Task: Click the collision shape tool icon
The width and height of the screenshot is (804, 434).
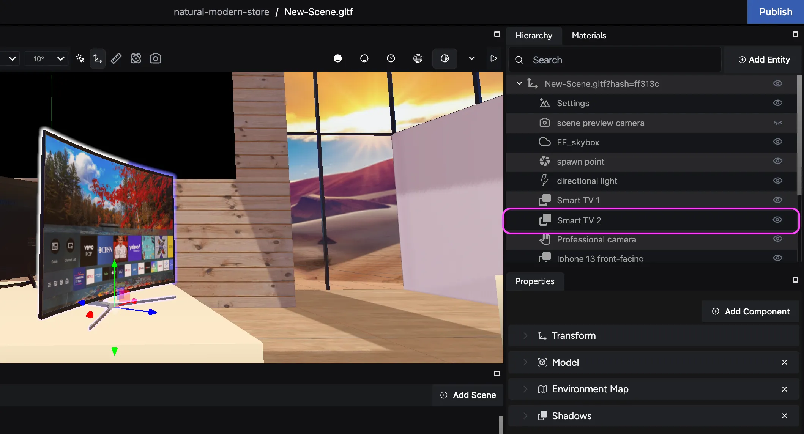Action: click(x=136, y=58)
